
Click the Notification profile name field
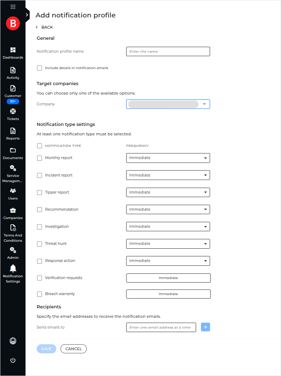click(168, 51)
